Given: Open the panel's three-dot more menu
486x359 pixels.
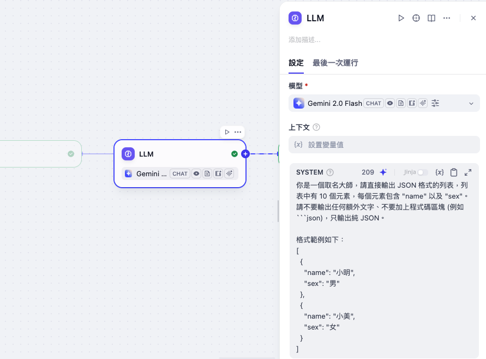Looking at the screenshot, I should (447, 18).
